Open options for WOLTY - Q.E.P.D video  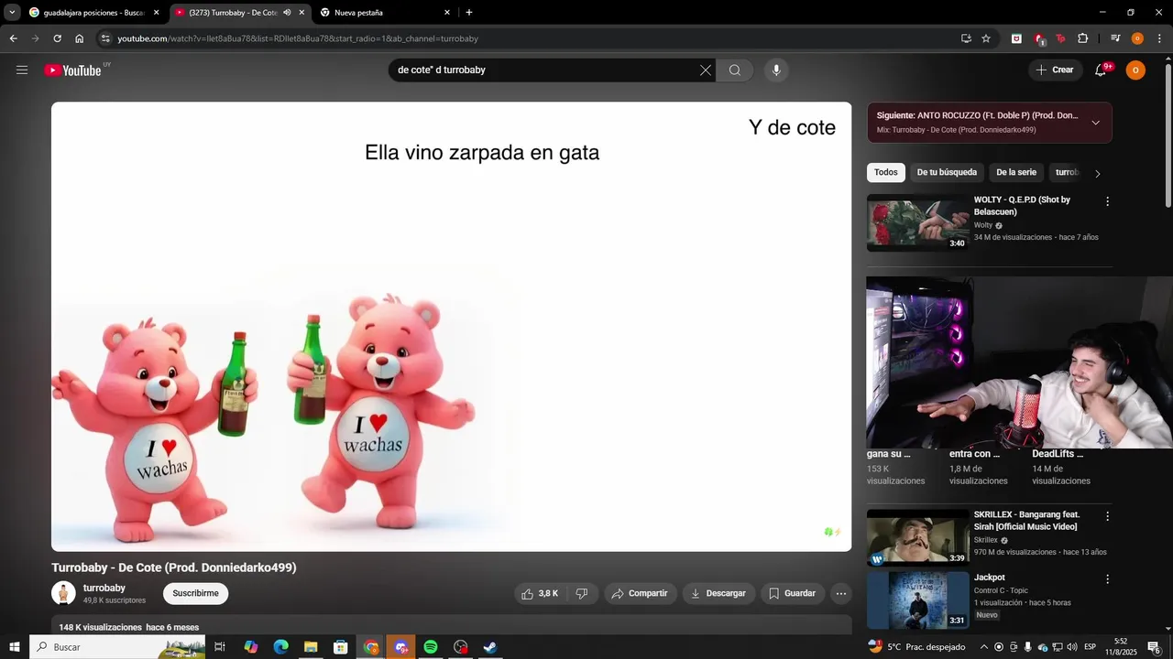[1107, 201]
